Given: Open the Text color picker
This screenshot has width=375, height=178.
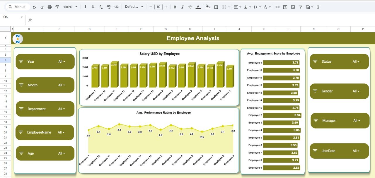Looking at the screenshot, I should tap(198, 6).
